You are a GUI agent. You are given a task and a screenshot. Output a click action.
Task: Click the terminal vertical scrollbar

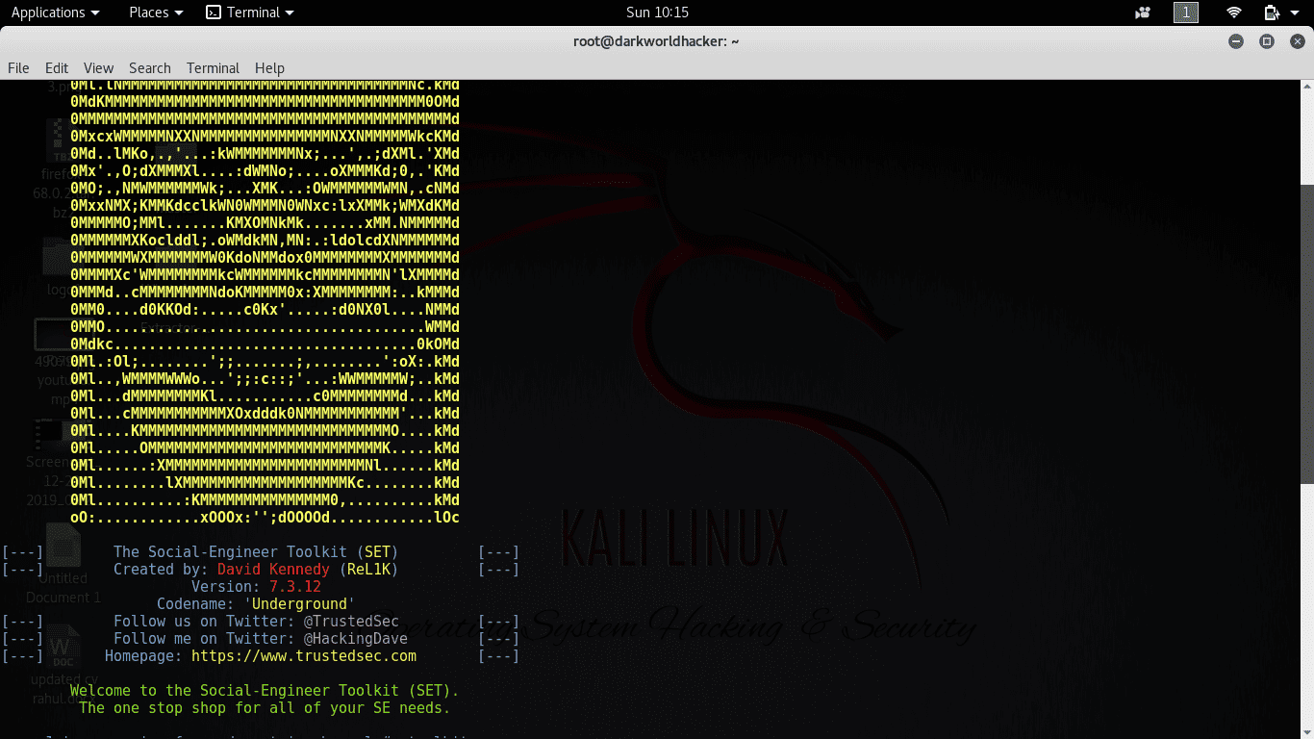(1307, 334)
